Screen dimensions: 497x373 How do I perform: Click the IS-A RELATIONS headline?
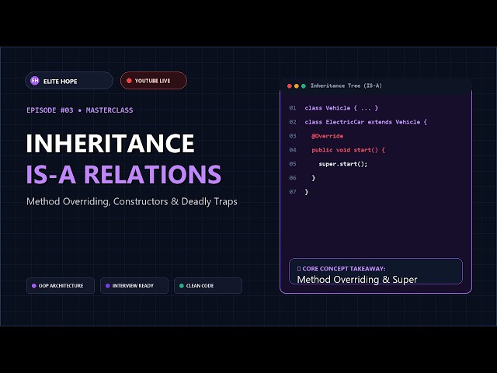123,174
